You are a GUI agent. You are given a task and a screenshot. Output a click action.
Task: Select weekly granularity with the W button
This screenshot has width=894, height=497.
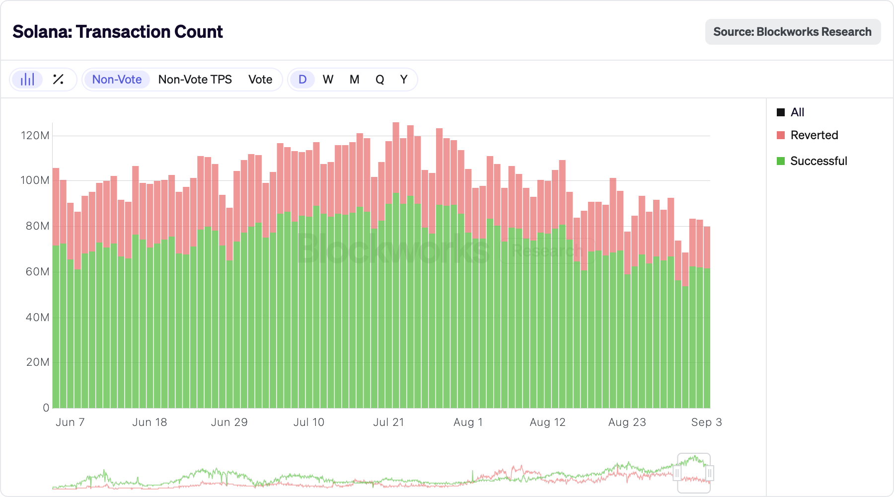tap(328, 79)
